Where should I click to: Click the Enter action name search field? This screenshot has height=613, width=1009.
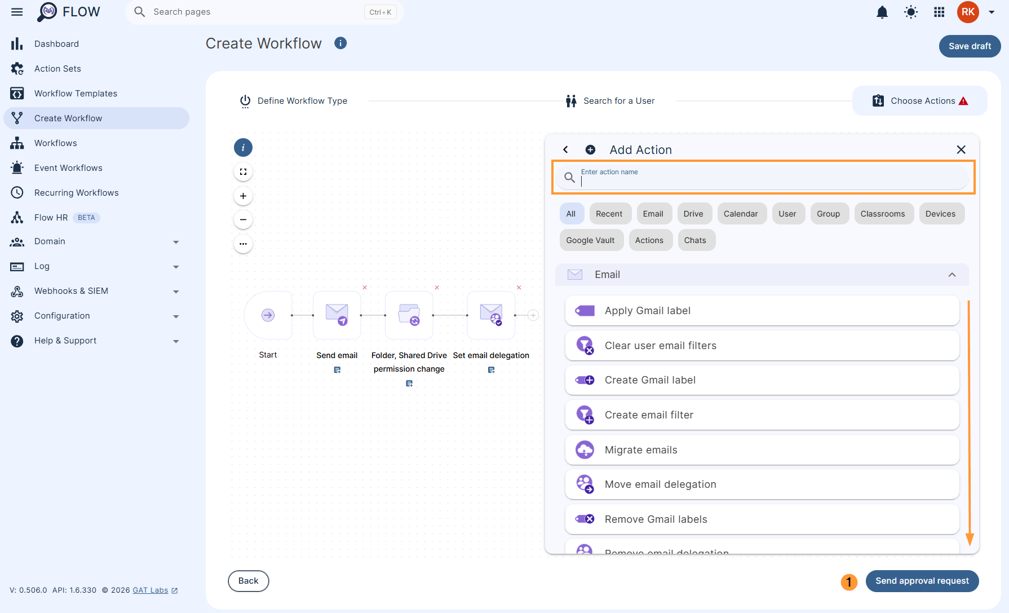(x=763, y=178)
